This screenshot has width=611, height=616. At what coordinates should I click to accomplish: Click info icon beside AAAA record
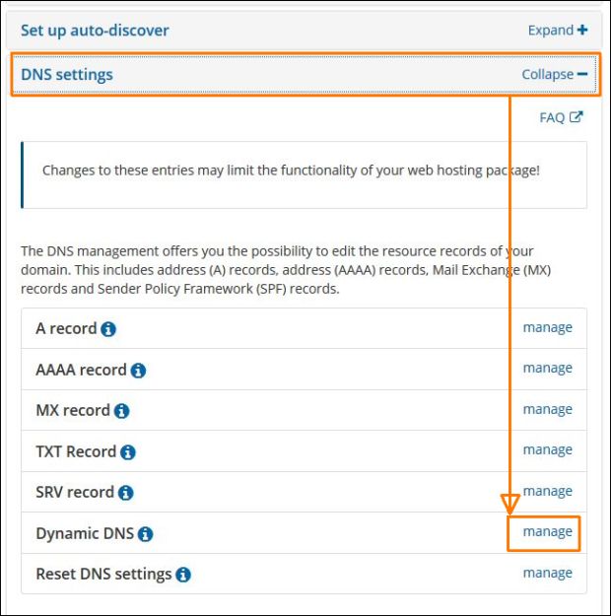pos(138,371)
